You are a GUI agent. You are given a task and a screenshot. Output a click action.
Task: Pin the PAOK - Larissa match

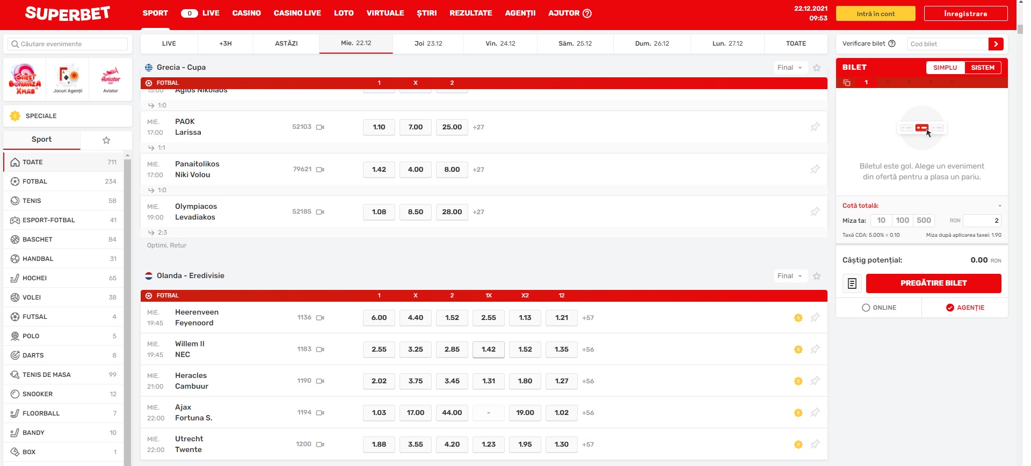815,127
